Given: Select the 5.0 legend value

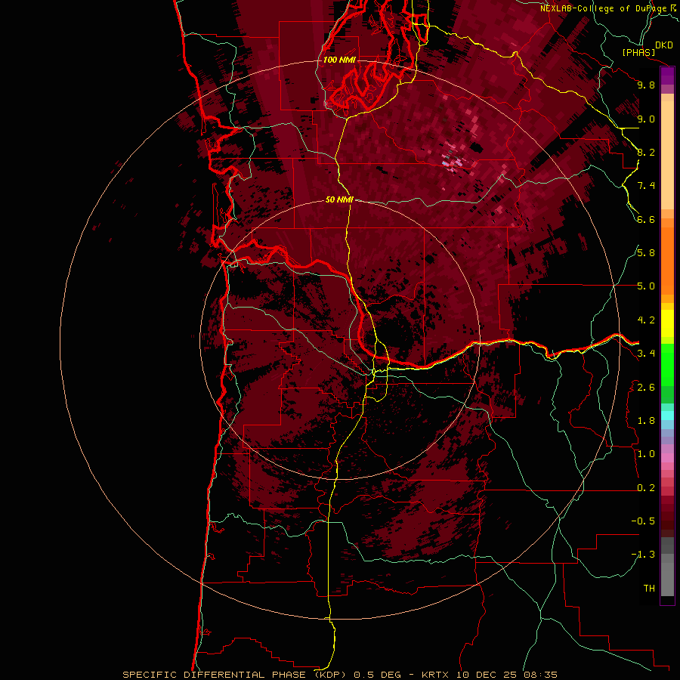Looking at the screenshot, I should tap(646, 286).
